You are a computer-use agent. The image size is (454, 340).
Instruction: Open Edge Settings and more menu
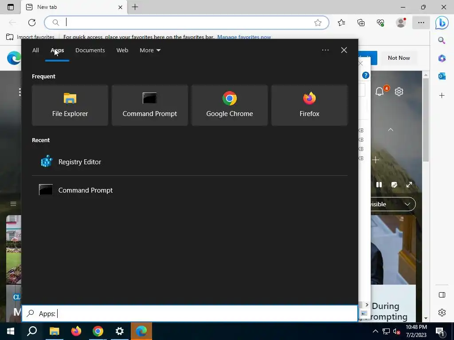(421, 23)
